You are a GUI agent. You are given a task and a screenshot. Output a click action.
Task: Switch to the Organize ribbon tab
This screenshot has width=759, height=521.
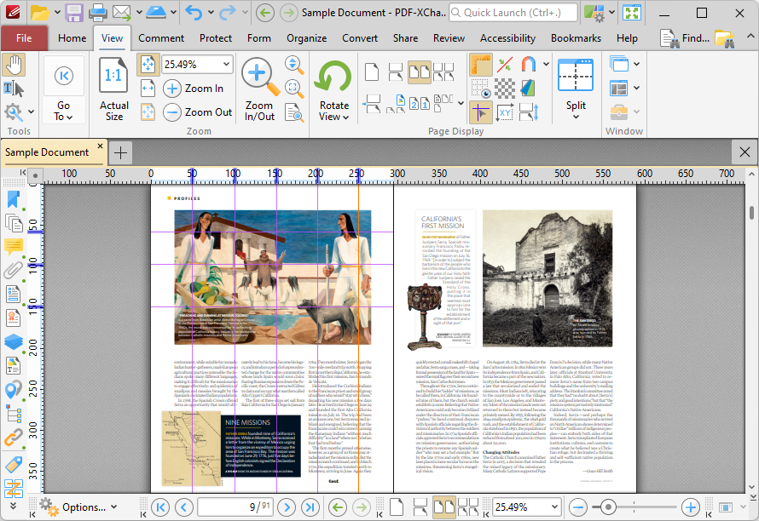306,38
